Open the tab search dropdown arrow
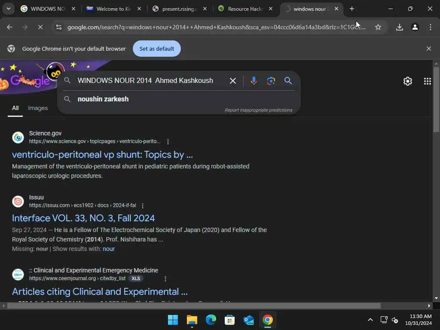Viewport: 440px width, 330px height. pyautogui.click(x=9, y=9)
